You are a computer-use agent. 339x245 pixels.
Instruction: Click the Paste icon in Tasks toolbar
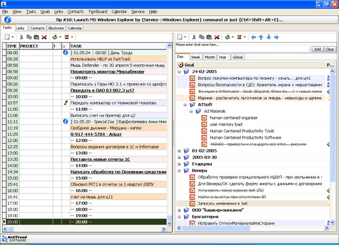(36, 37)
